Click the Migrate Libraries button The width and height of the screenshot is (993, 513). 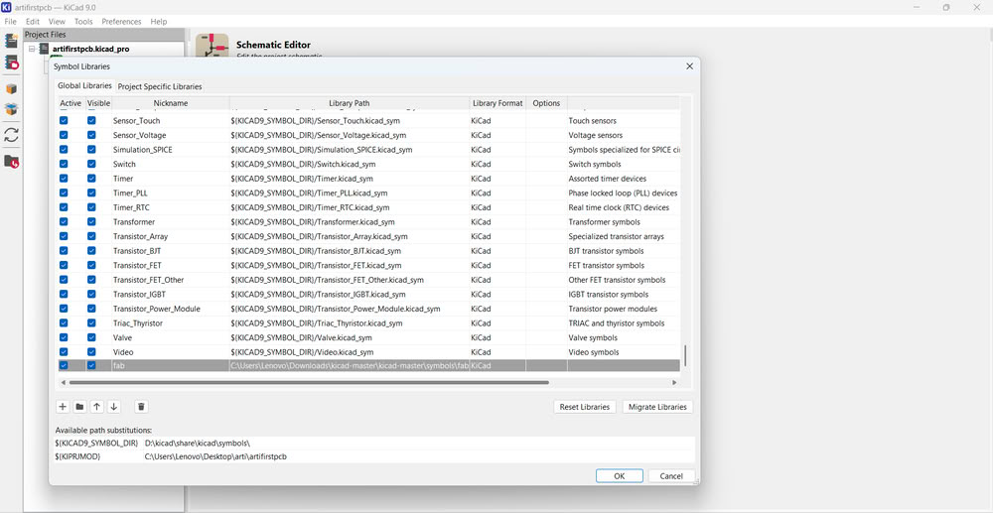(x=657, y=407)
